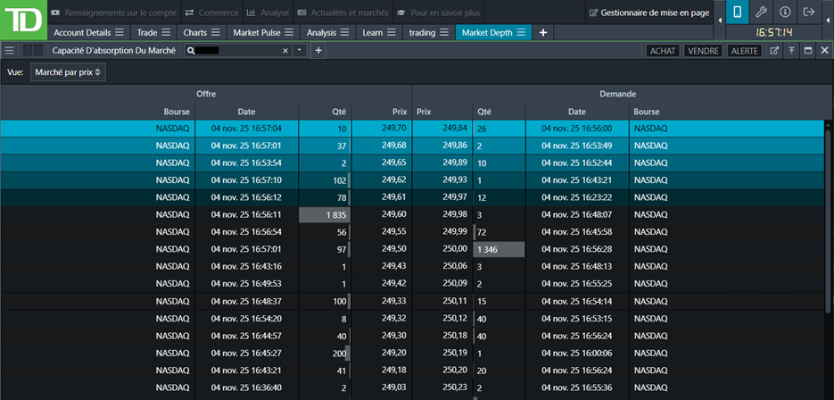
Task: Open the Account Details tab
Action: [82, 32]
